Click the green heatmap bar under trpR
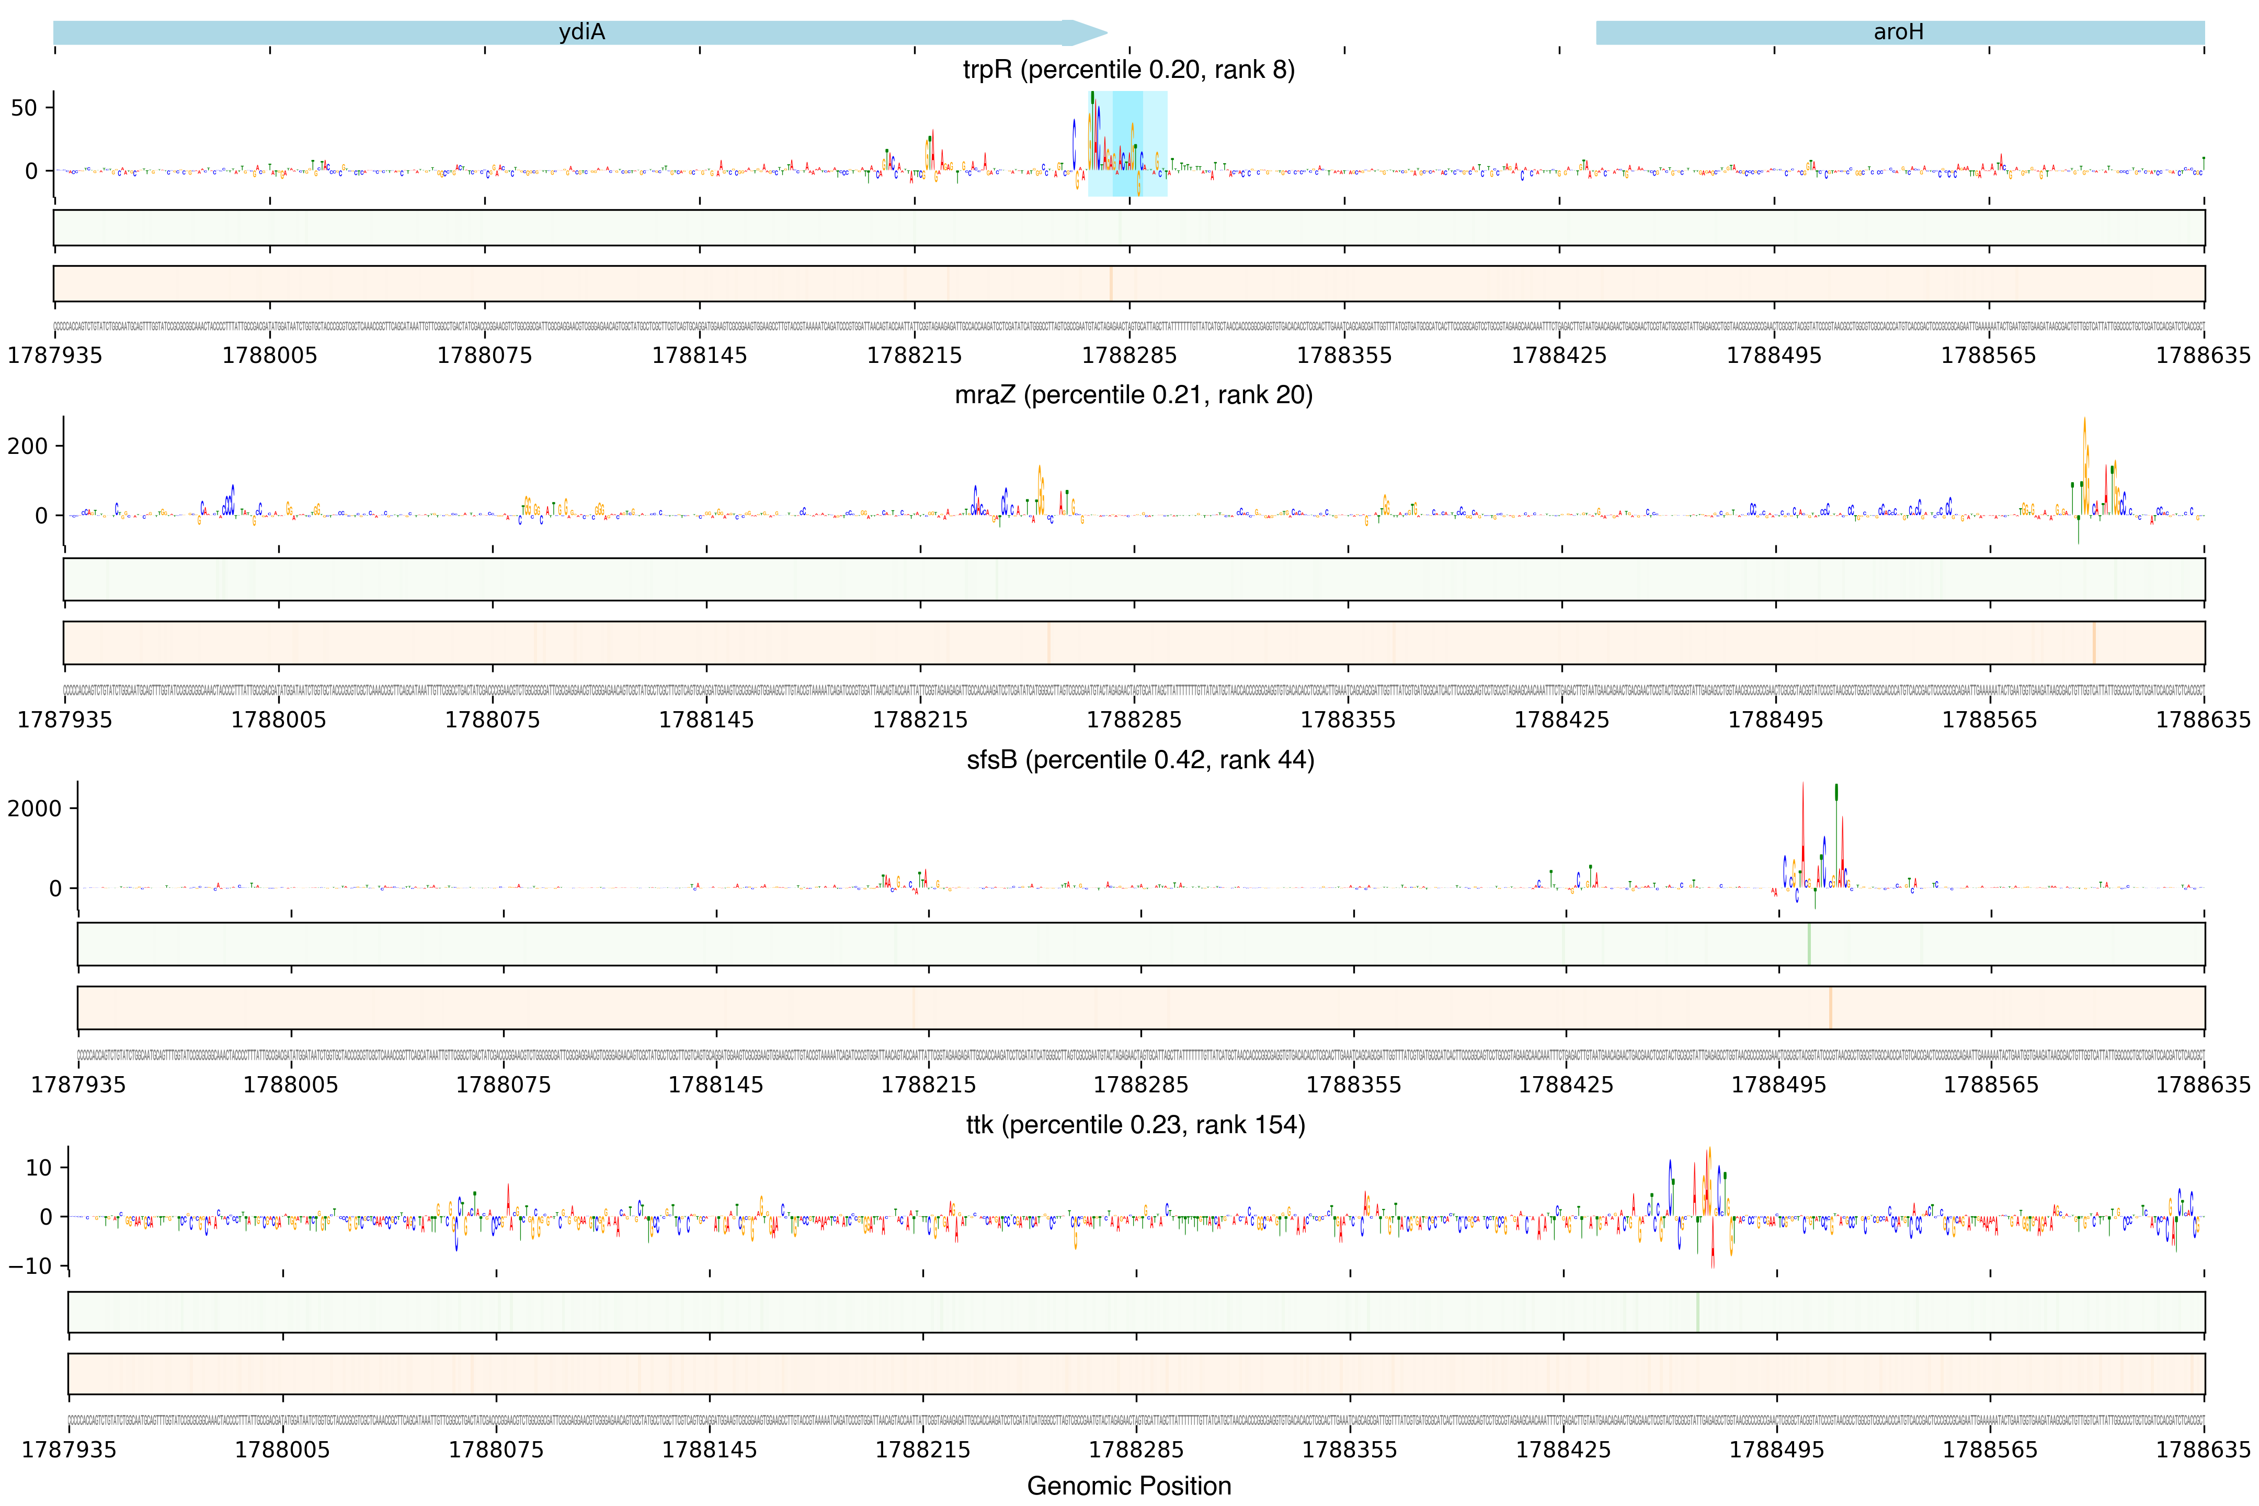Screen dimensions: 2259x1506 click(x=1128, y=227)
